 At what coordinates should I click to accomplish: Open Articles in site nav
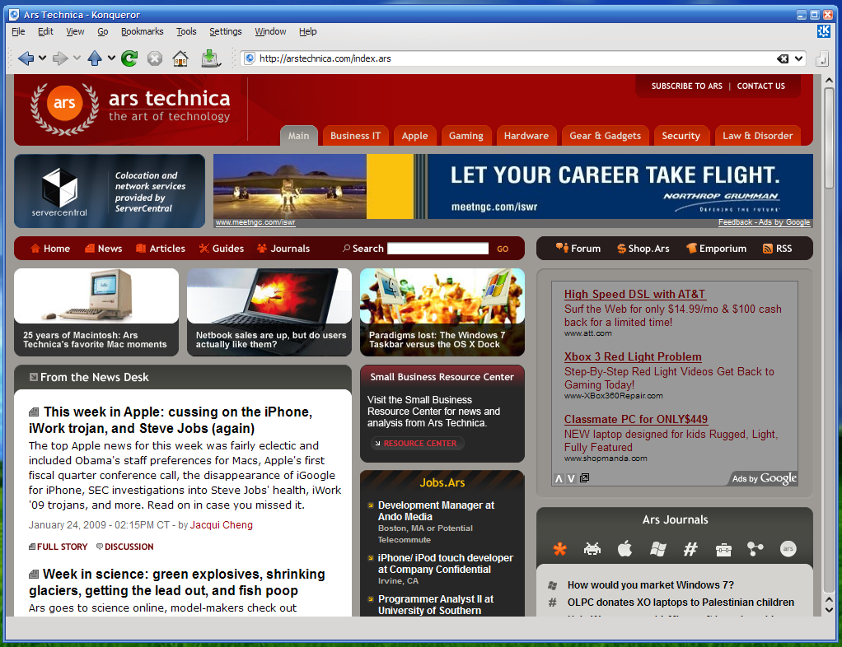coord(161,249)
